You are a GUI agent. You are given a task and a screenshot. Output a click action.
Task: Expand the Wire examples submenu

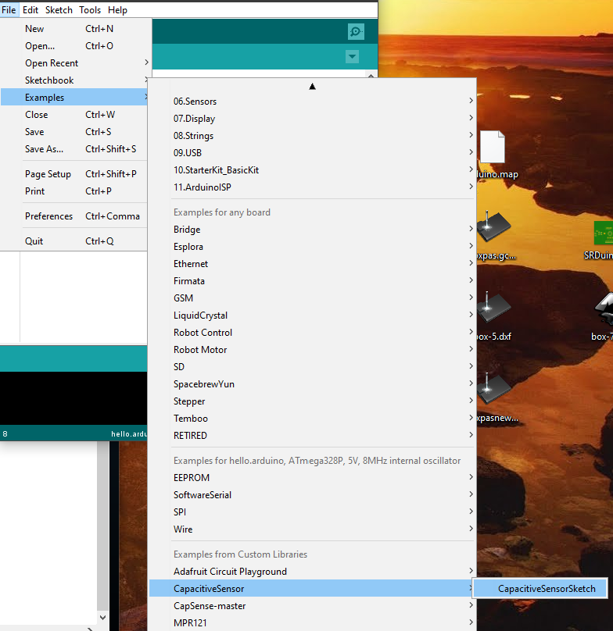(312, 529)
